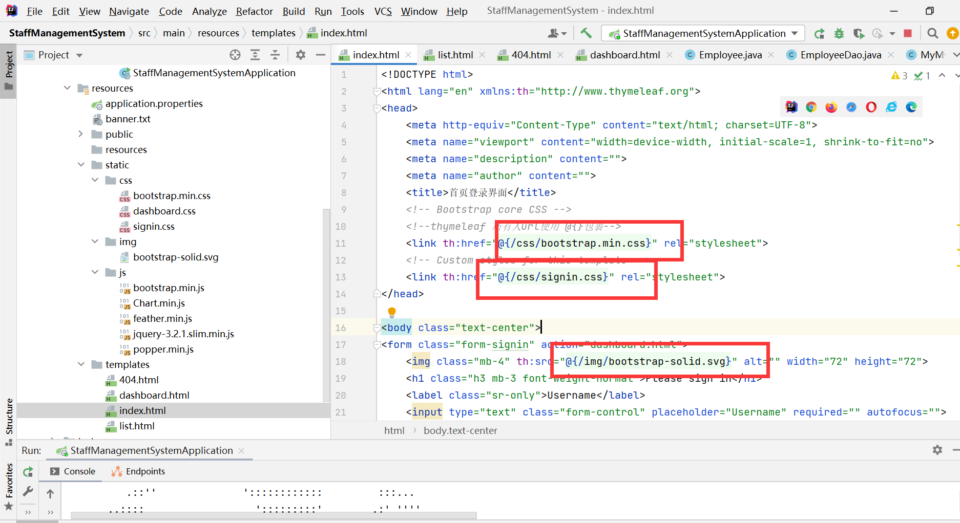Open page in Firefox browser icon

tap(831, 107)
